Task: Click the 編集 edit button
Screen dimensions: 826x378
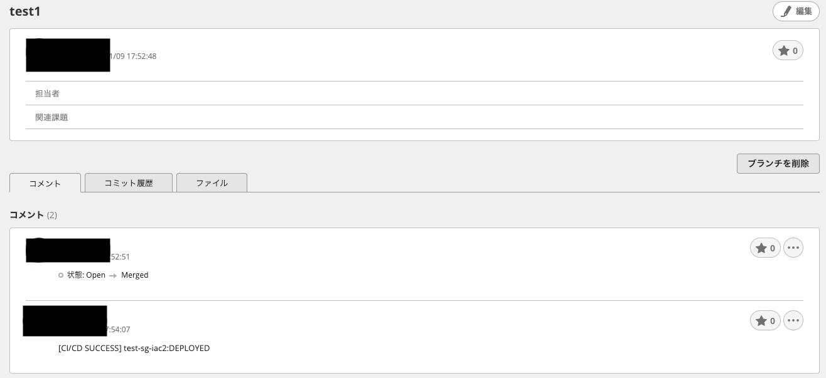Action: [x=795, y=11]
